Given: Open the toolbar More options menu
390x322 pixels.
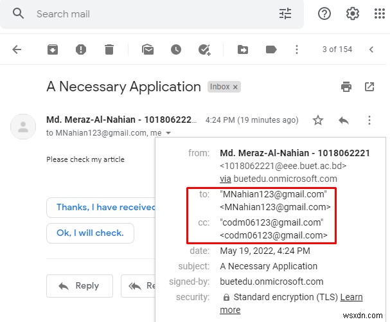Looking at the screenshot, I should click(297, 49).
